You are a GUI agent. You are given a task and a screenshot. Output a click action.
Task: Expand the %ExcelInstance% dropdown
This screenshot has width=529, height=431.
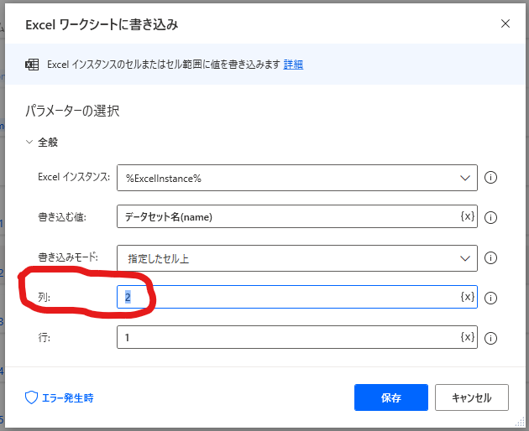coord(297,178)
